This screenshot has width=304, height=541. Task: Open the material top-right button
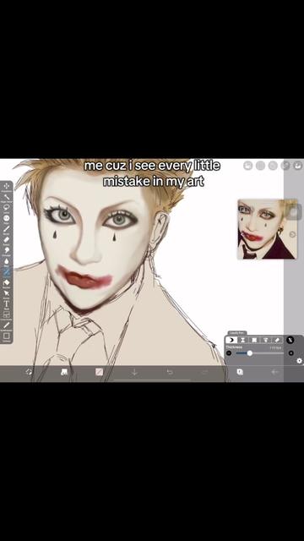[285, 166]
